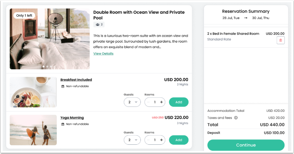The width and height of the screenshot is (294, 154).
Task: Click the Taxes and fees info icon
Action: [236, 118]
